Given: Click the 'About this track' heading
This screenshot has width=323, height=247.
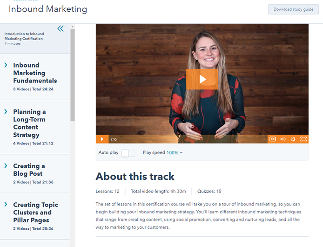Looking at the screenshot, I should pyautogui.click(x=135, y=177).
